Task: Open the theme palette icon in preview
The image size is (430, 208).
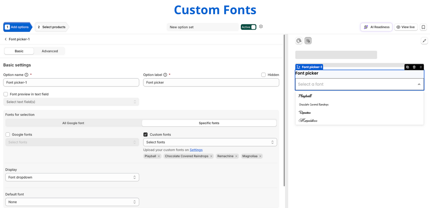Action: coord(299,41)
